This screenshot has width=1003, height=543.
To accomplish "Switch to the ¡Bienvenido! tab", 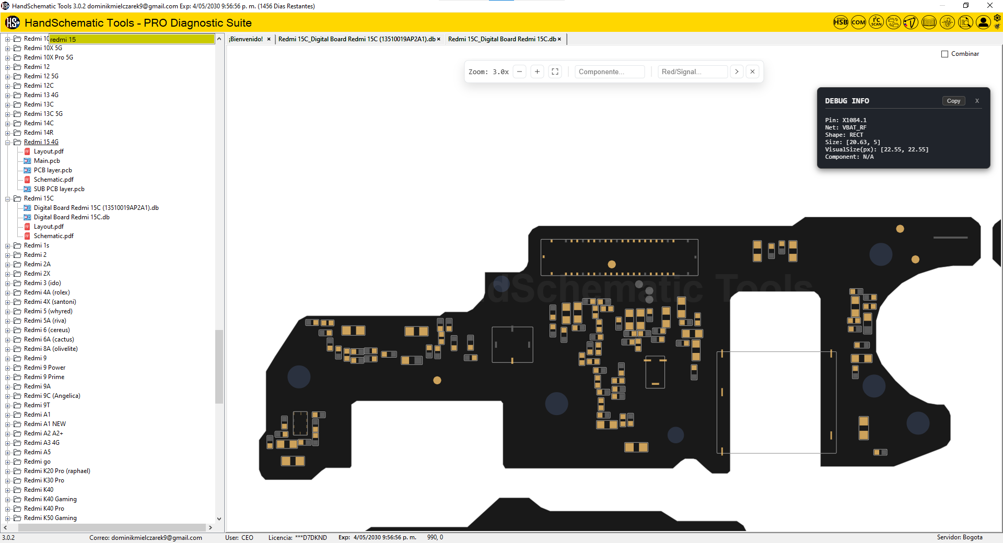I will 246,39.
